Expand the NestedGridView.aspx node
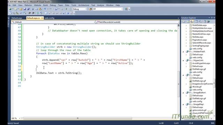 tap(186, 34)
